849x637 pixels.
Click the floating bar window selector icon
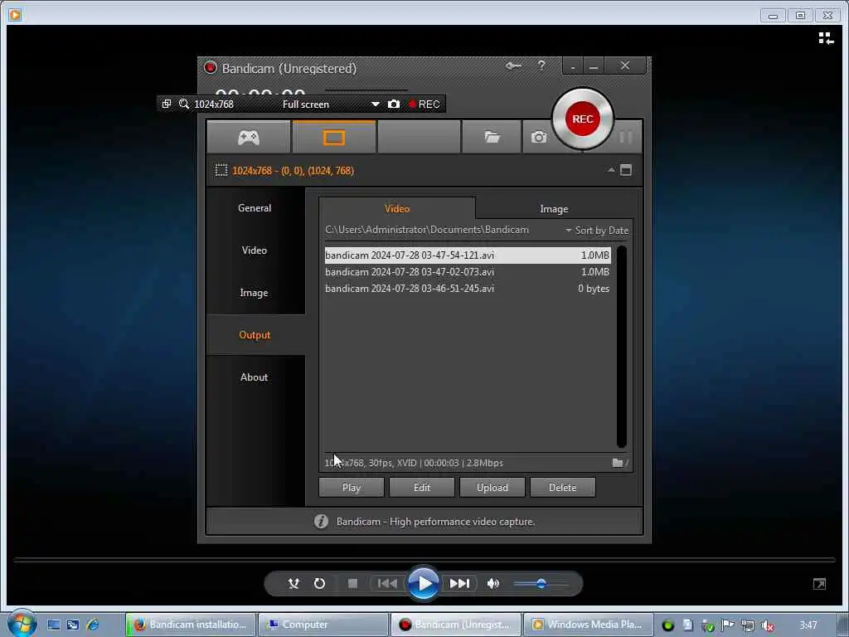point(166,104)
